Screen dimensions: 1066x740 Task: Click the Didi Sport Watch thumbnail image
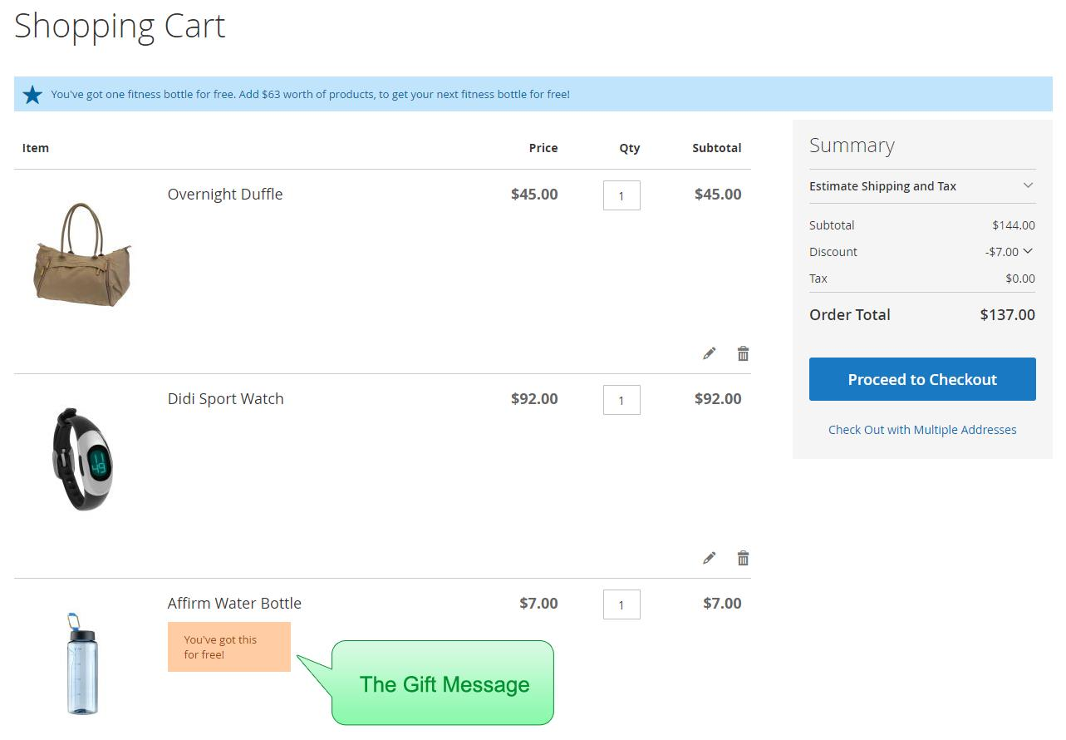point(82,458)
